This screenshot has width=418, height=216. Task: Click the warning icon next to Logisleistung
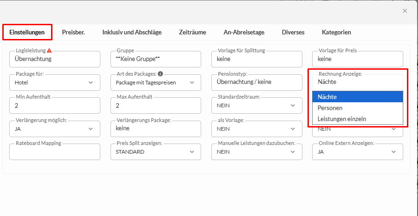(49, 50)
